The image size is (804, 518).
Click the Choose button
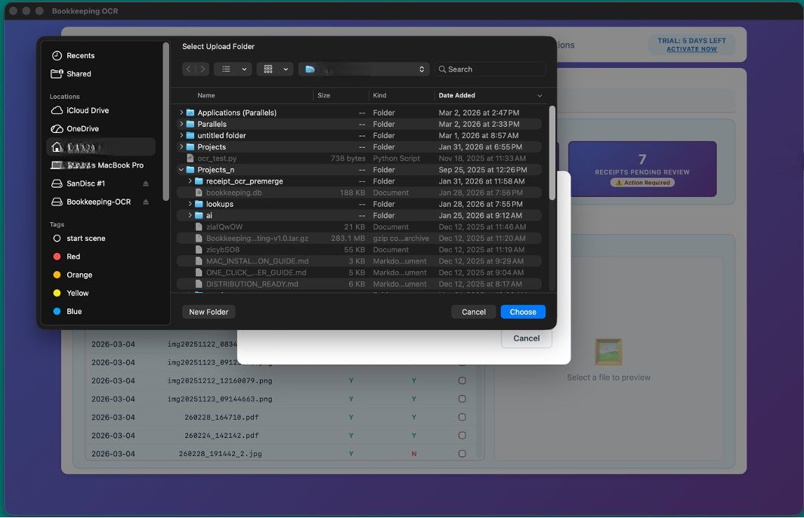coord(523,311)
